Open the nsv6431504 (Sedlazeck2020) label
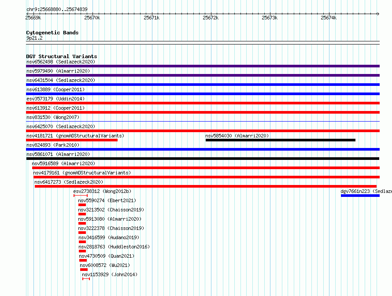 pos(61,80)
